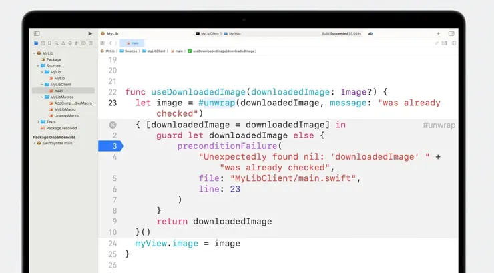Image resolution: width=494 pixels, height=273 pixels.
Task: Click the useDownloadedImage function name
Action: (198, 92)
